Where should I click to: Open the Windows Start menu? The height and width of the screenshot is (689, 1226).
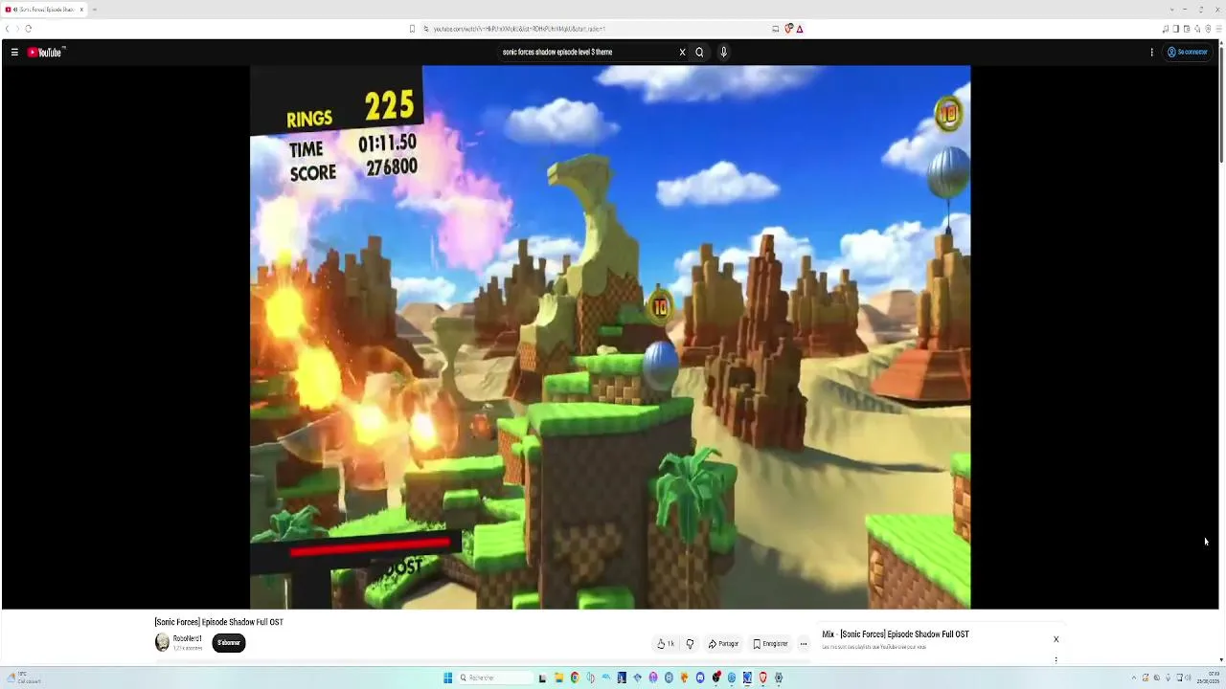[x=447, y=678]
